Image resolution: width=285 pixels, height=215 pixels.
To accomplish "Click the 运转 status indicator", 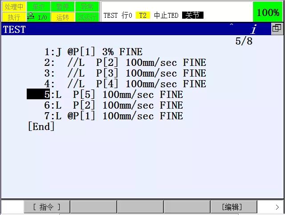I will coord(63,17).
